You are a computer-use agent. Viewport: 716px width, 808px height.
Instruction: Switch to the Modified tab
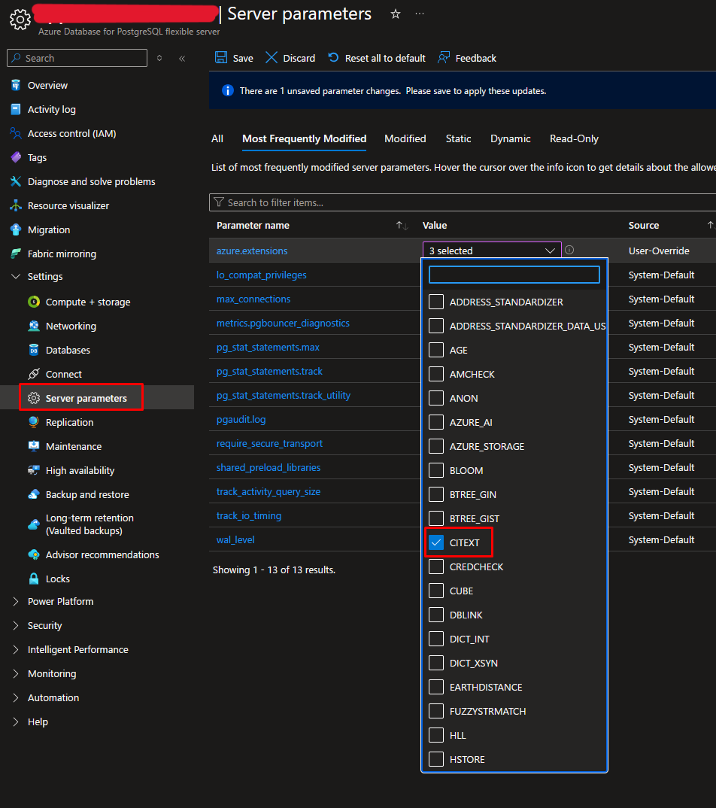[405, 138]
